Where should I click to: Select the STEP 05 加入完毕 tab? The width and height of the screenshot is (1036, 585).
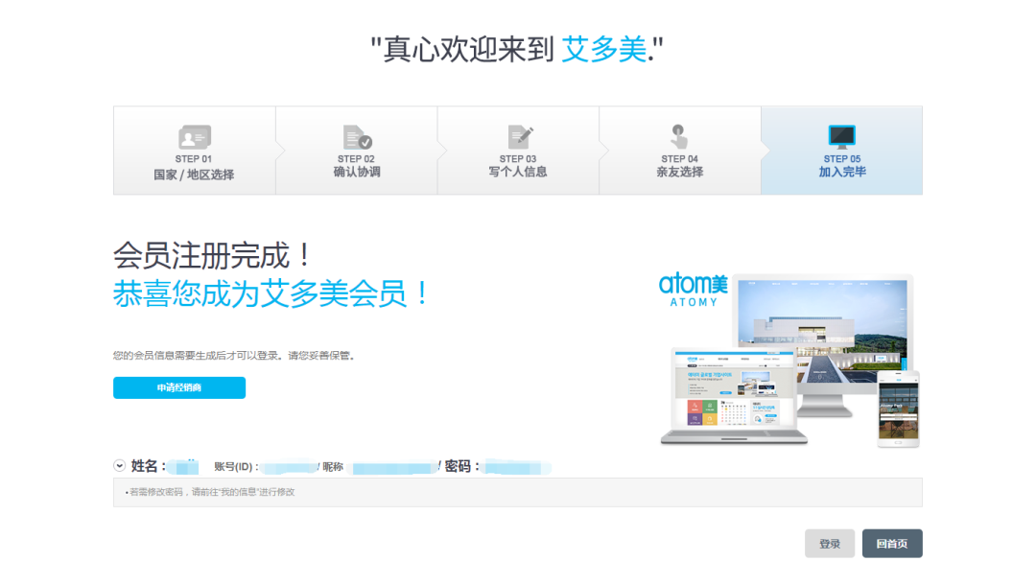[x=842, y=151]
